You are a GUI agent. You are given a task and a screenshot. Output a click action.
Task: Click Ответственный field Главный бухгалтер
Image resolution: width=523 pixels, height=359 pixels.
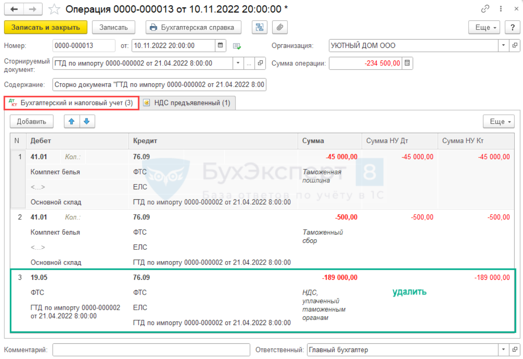pos(403,350)
